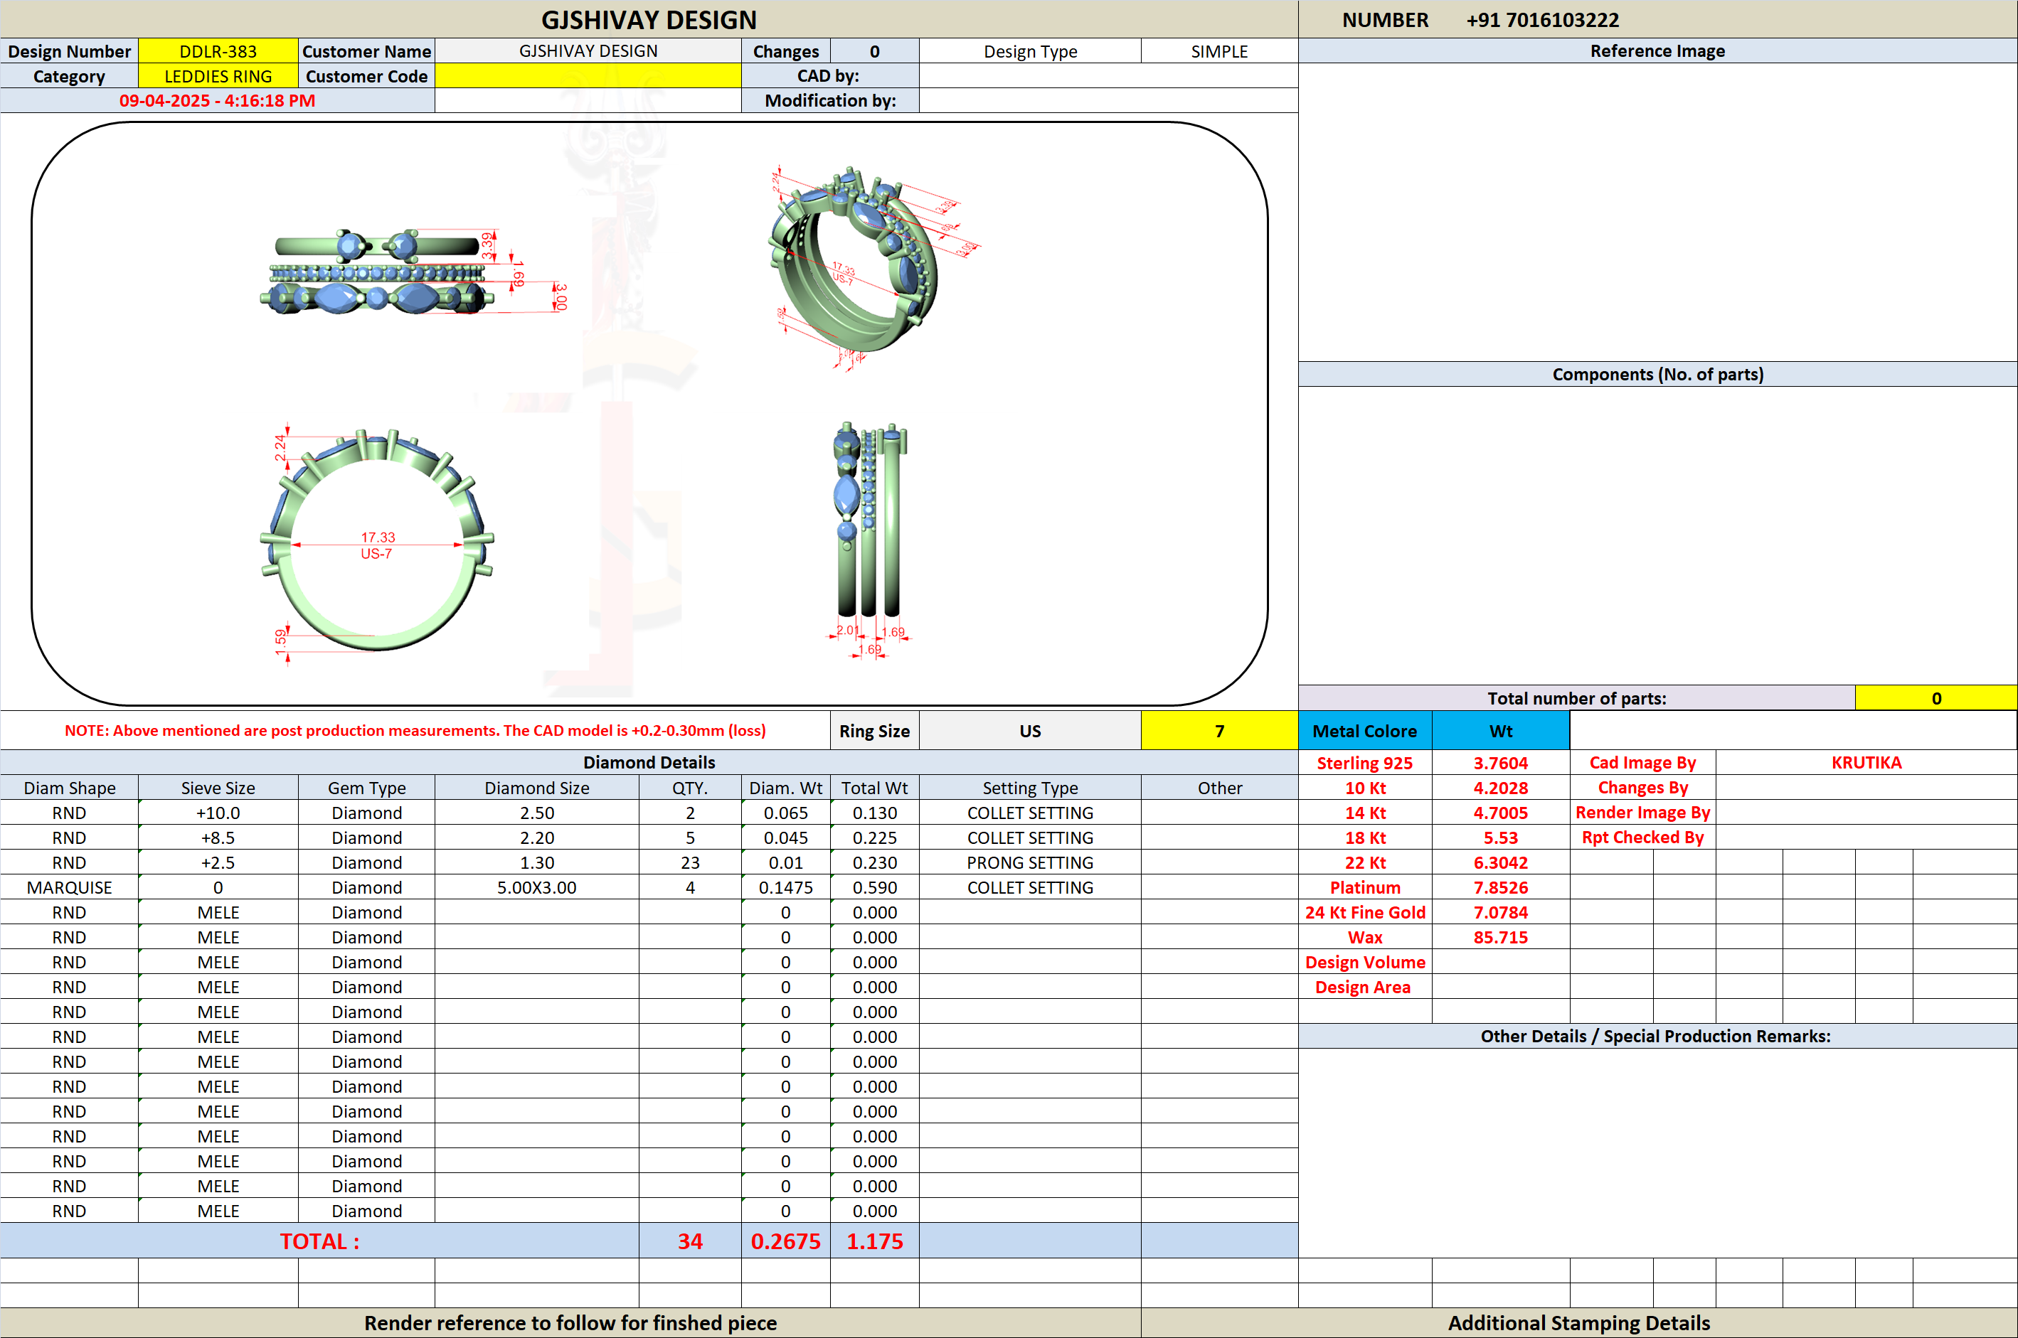This screenshot has width=2018, height=1338.
Task: Click the Cad Image By name KRUTIKA
Action: click(x=1866, y=763)
